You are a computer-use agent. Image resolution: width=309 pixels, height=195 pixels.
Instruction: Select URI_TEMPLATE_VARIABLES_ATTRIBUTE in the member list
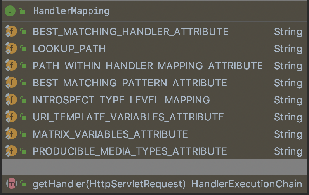pos(128,117)
